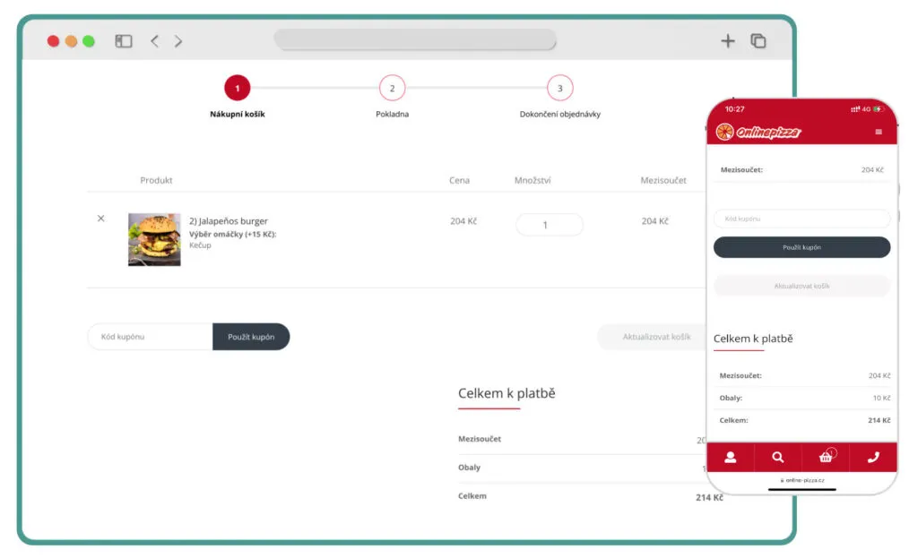
Task: Remove Jalapeños burger with the X icon
Action: [100, 219]
